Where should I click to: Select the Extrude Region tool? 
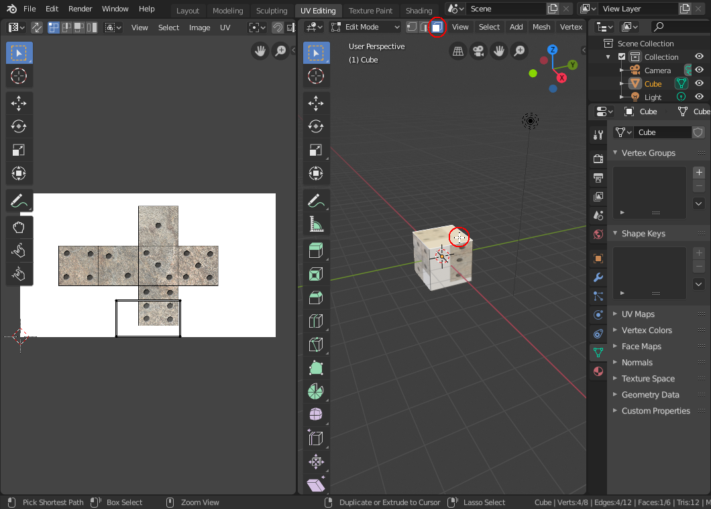[315, 250]
